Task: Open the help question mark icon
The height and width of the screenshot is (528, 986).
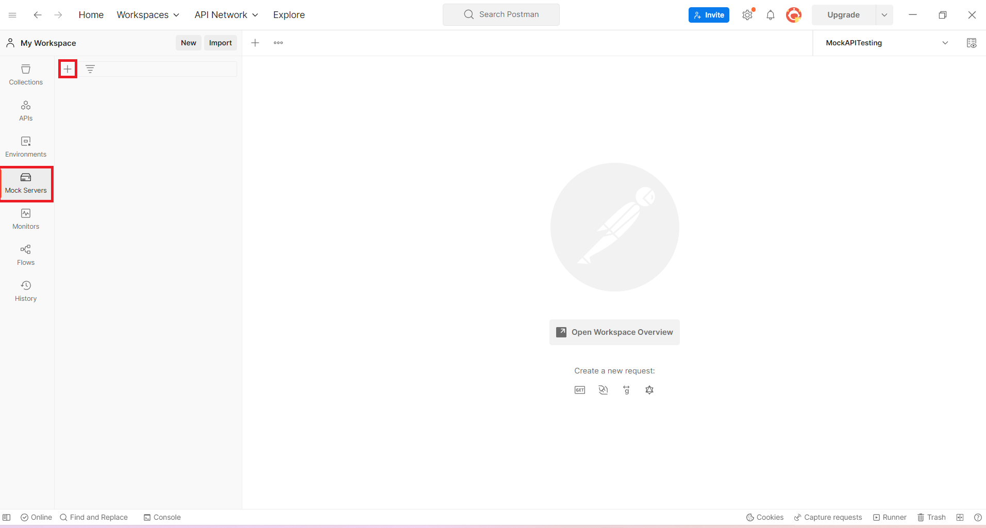Action: 978,517
